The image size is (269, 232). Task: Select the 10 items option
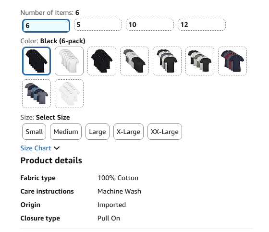[x=150, y=24]
